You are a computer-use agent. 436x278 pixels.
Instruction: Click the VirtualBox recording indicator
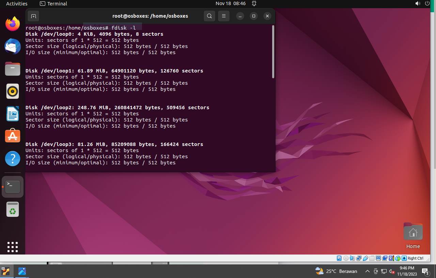[x=385, y=258]
